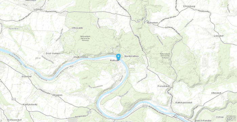Open the esri logo attribution
The image size is (237, 122).
(231, 118)
